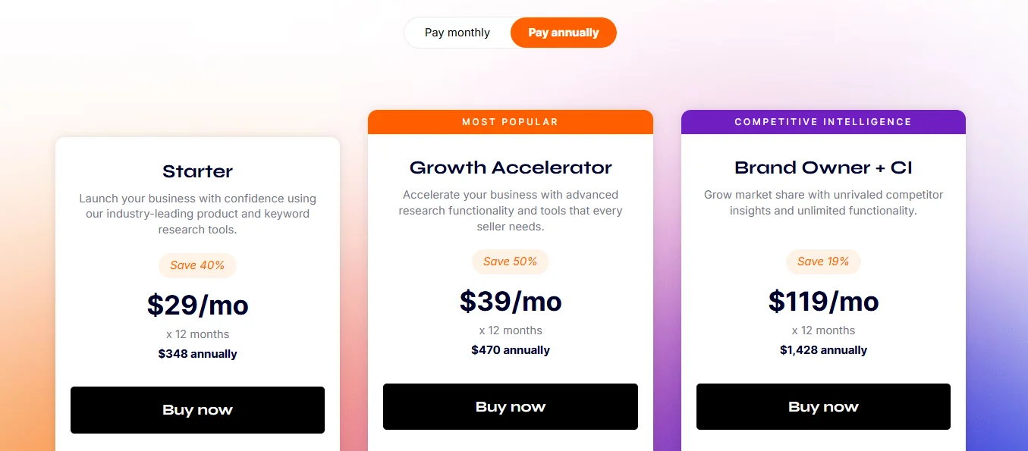The image size is (1028, 451).
Task: Select the Save 50% badge
Action: [x=511, y=262]
